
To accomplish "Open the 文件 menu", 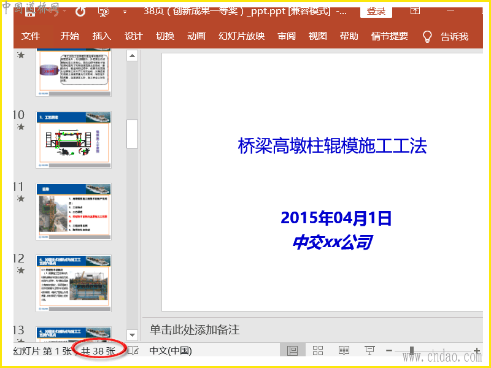I will (x=31, y=36).
